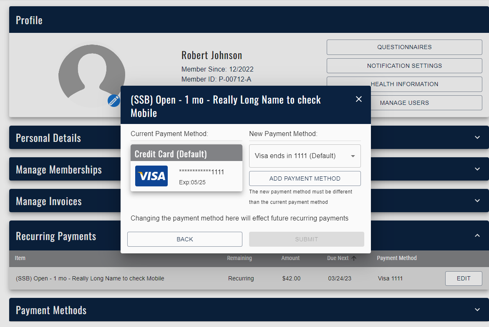Click the Submit button

(x=306, y=239)
